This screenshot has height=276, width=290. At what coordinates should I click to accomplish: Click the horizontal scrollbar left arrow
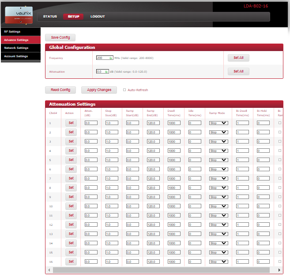coord(49,269)
